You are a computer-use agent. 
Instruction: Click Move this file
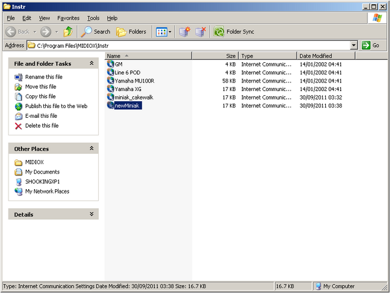41,87
